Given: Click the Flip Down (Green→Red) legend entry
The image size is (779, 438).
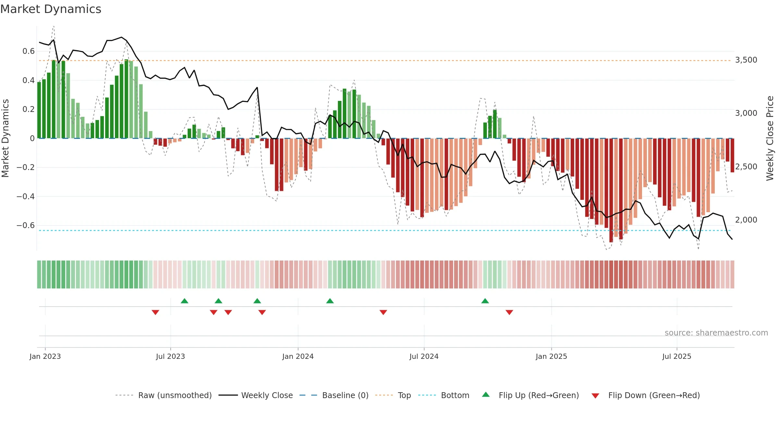Looking at the screenshot, I should (646, 395).
